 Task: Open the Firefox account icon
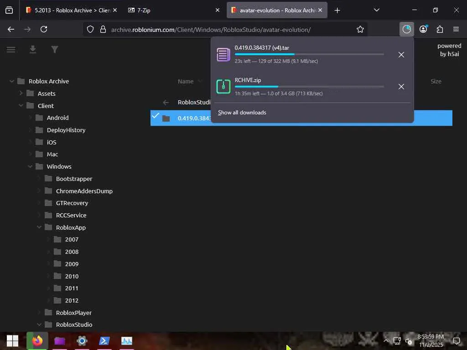423,29
